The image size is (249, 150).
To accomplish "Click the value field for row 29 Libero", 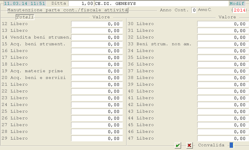I will click(97, 139).
